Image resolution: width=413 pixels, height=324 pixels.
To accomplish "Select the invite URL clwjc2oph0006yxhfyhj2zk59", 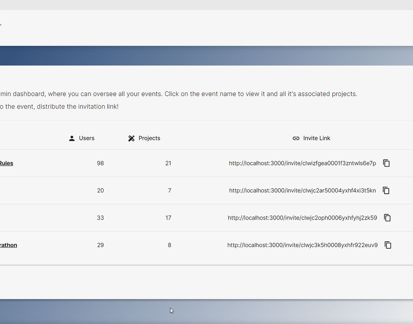I will tap(302, 218).
